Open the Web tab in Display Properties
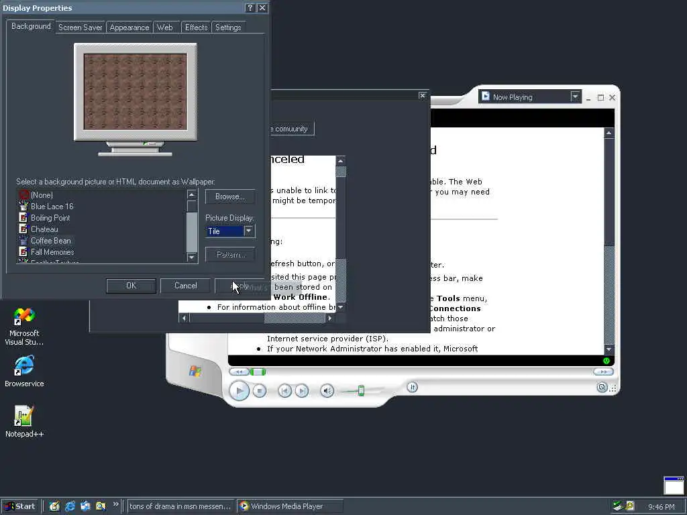 pos(165,27)
